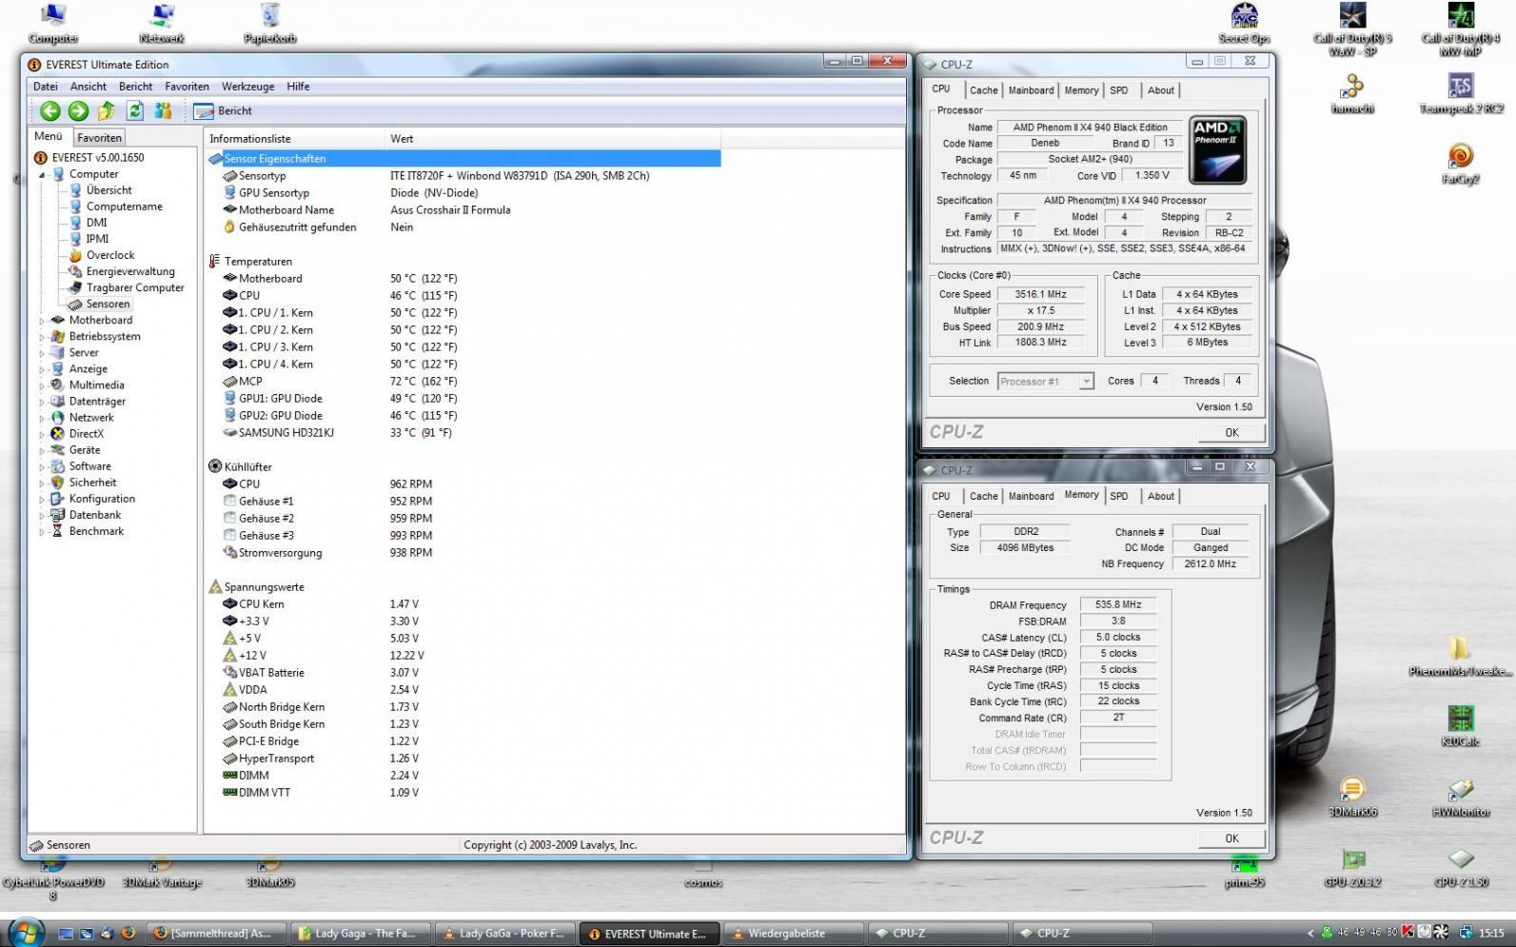
Task: Select Benchmark tree item
Action: [x=96, y=531]
